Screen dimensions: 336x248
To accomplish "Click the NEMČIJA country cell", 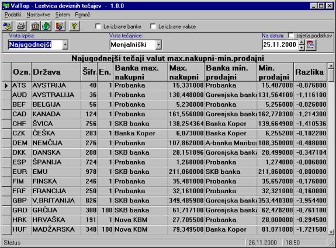I will coord(56,143).
